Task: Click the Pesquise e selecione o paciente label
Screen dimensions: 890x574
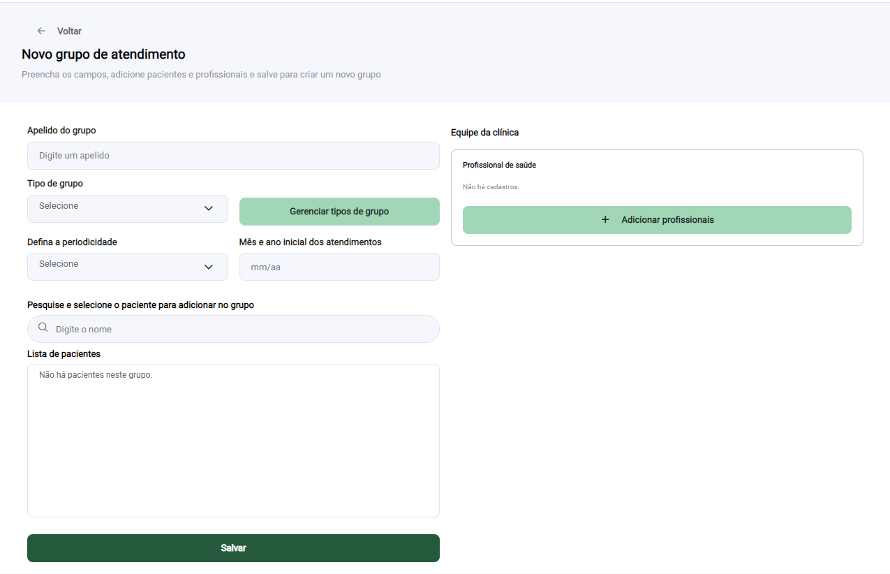Action: 140,305
